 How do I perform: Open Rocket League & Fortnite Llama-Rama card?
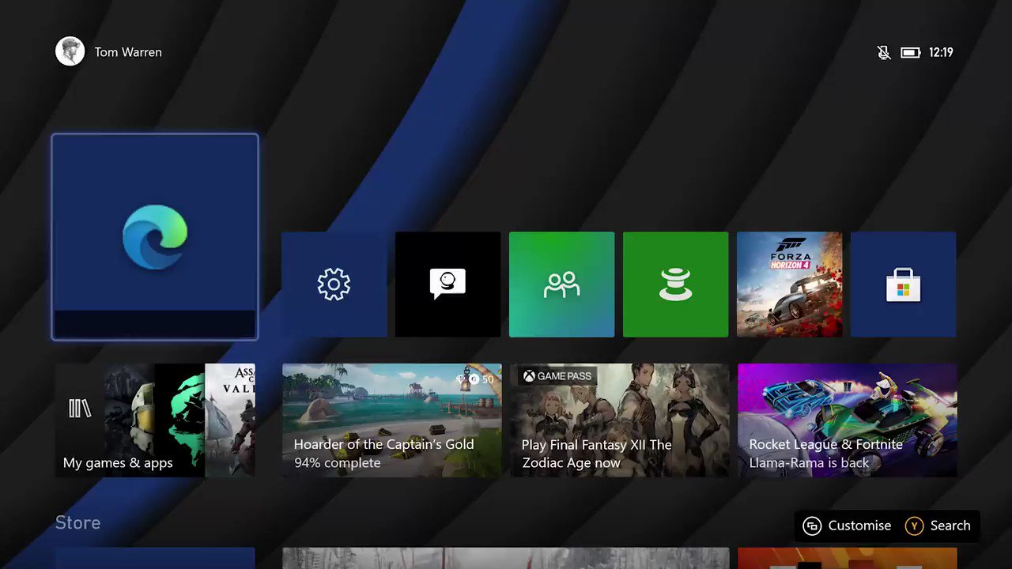coord(848,420)
